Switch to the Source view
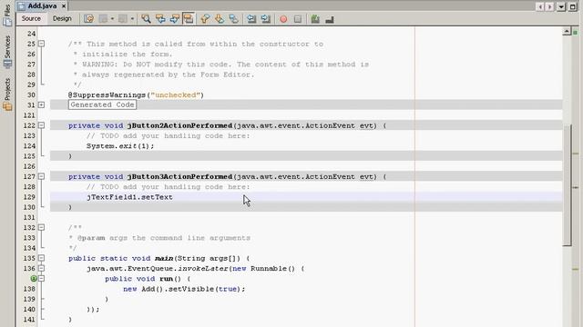Viewport: 583px width, 327px height. tap(31, 18)
